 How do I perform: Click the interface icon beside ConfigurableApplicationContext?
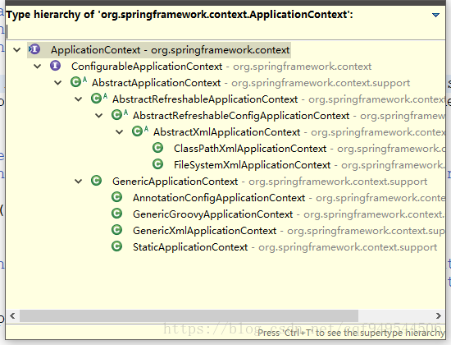click(55, 66)
